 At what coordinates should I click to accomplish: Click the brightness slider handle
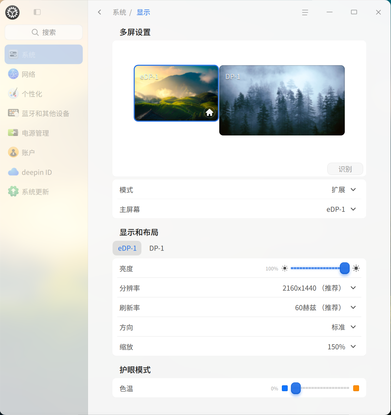[345, 268]
